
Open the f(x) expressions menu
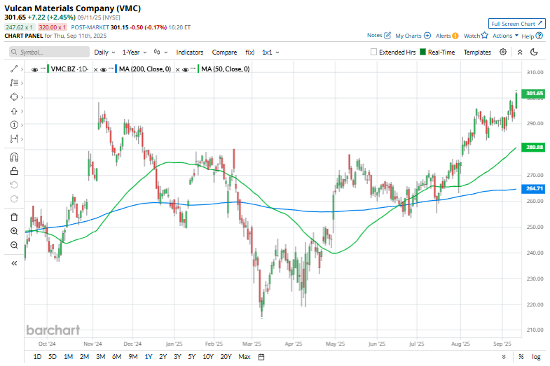click(249, 52)
